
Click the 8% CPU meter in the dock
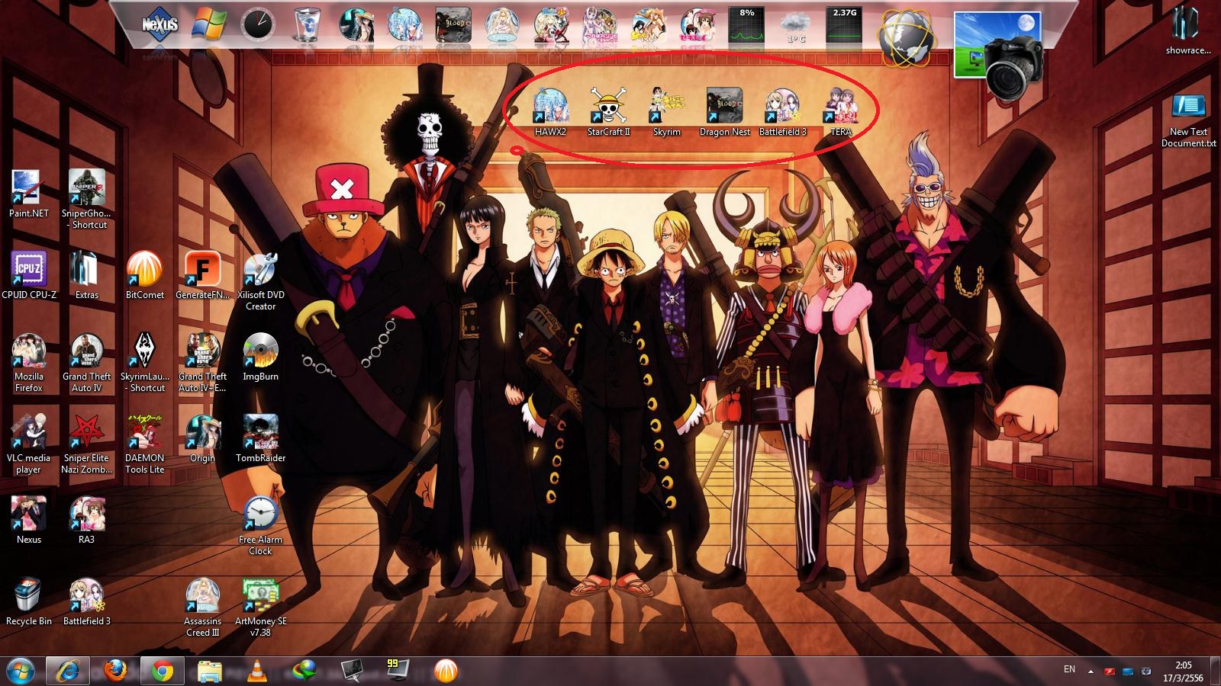tap(747, 25)
